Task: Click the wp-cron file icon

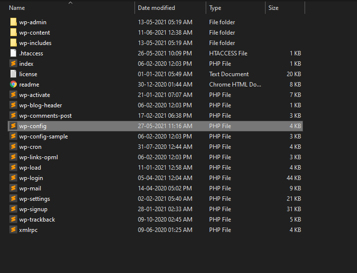Action: point(13,146)
